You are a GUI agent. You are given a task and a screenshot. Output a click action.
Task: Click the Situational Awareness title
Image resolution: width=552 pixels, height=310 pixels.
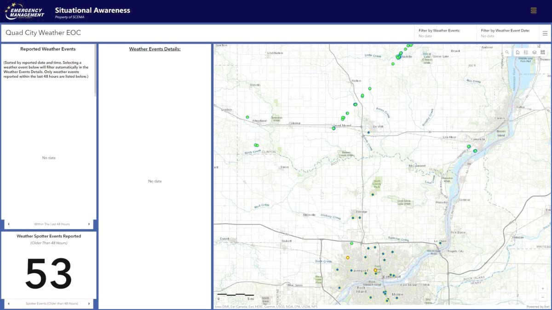(x=92, y=10)
